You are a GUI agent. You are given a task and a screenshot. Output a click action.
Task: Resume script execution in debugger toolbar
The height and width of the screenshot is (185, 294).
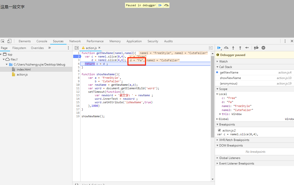[x=219, y=48]
